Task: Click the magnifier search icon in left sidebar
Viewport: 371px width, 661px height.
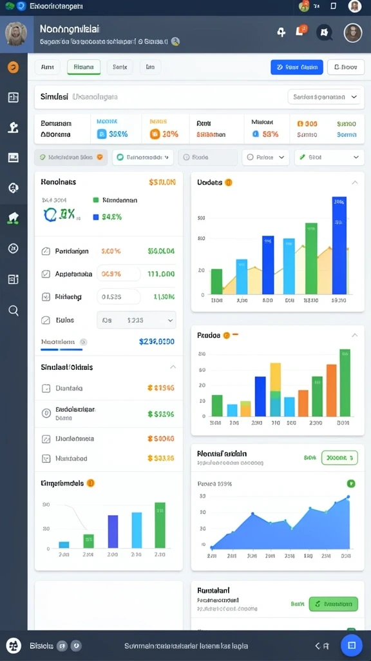Action: 14,310
